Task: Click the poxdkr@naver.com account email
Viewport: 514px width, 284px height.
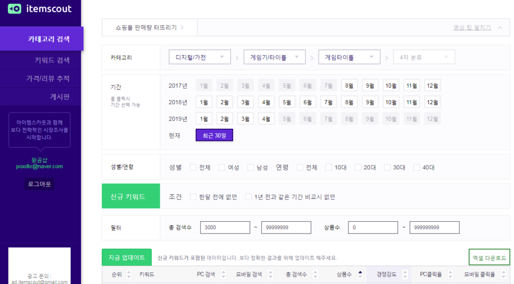Action: click(39, 166)
